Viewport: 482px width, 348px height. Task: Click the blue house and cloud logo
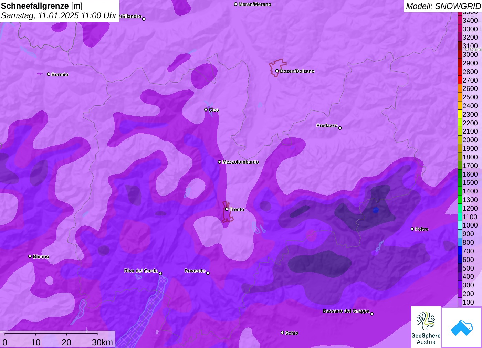[x=462, y=327]
